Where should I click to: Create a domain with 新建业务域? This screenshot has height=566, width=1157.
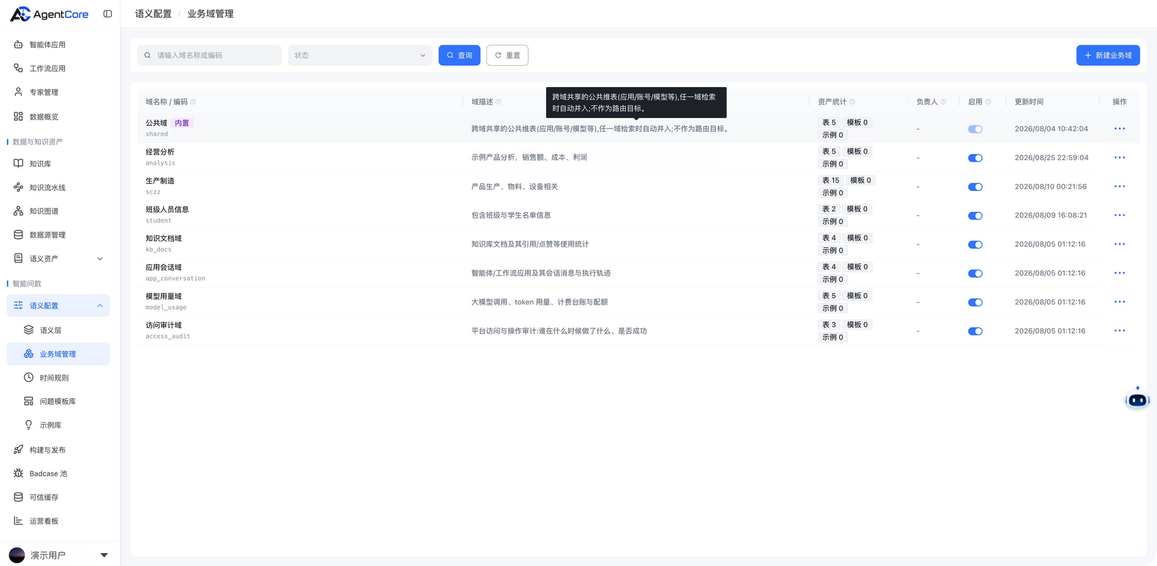(x=1108, y=56)
